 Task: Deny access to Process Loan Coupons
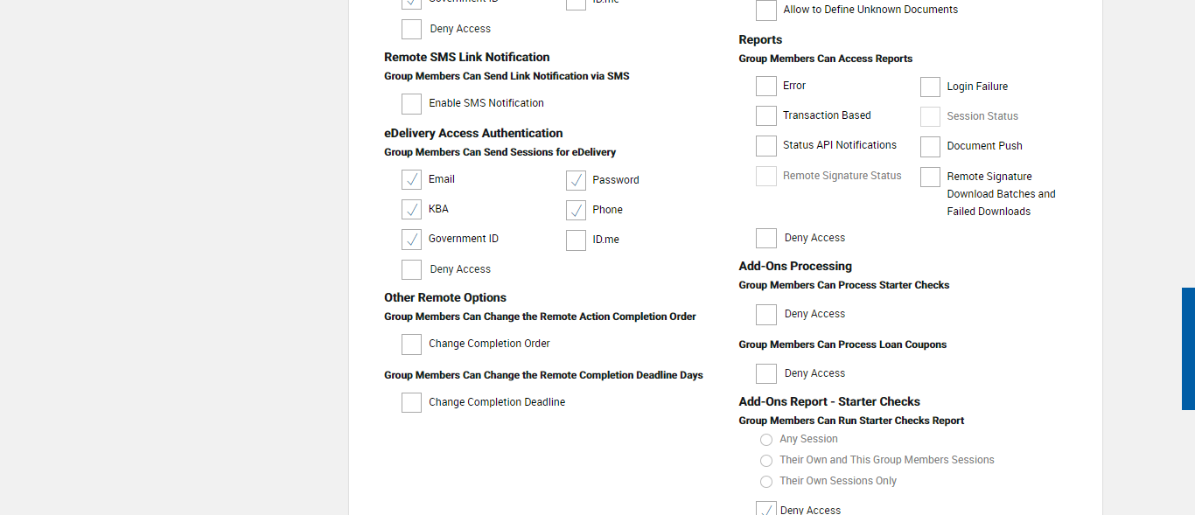coord(766,374)
